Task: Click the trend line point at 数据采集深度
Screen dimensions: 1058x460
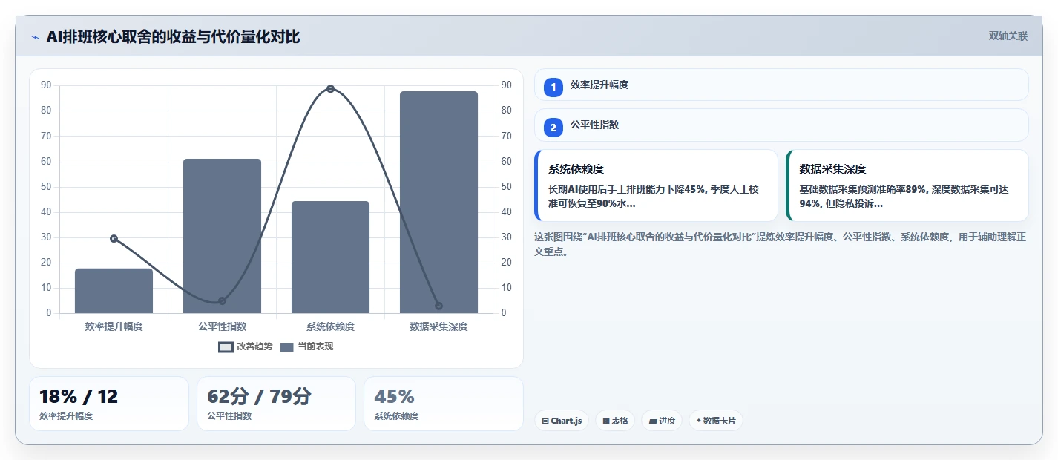Action: tap(438, 306)
